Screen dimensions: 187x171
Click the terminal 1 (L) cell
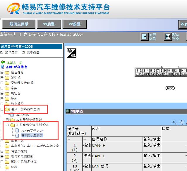pyautogui.click(x=75, y=147)
